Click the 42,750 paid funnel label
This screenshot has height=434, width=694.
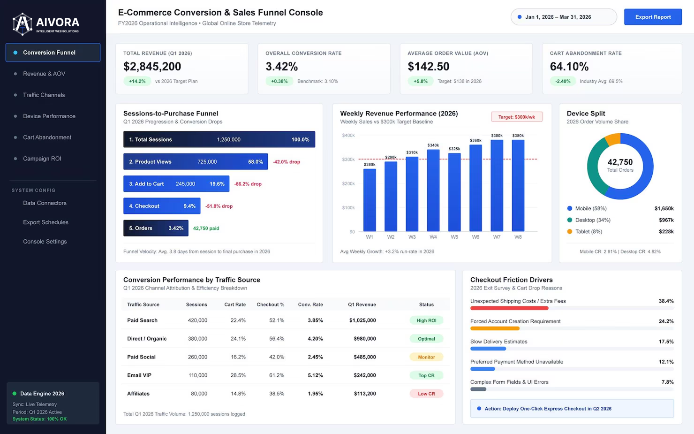(206, 228)
